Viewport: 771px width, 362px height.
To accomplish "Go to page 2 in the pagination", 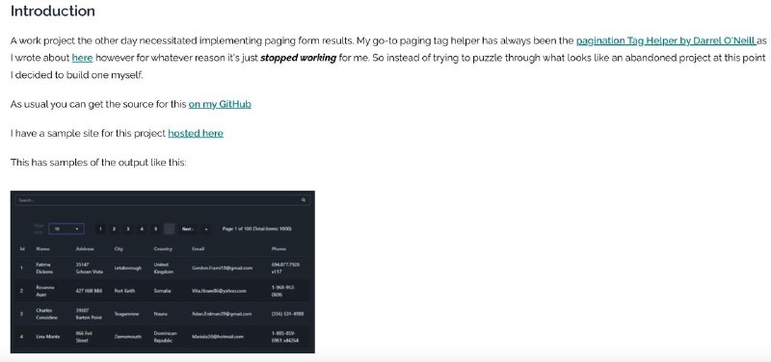I will click(x=114, y=229).
